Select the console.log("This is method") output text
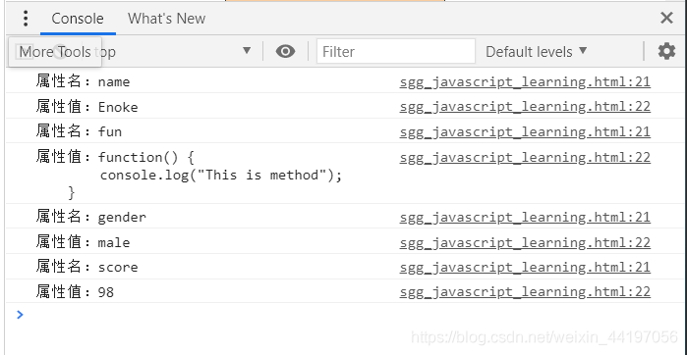The image size is (687, 355). point(221,176)
